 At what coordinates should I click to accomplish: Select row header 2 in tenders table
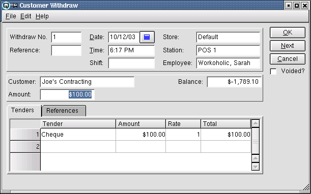pyautogui.click(x=25, y=147)
